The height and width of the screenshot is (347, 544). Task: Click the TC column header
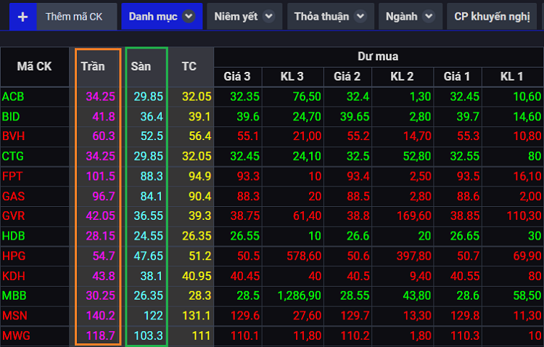[189, 66]
